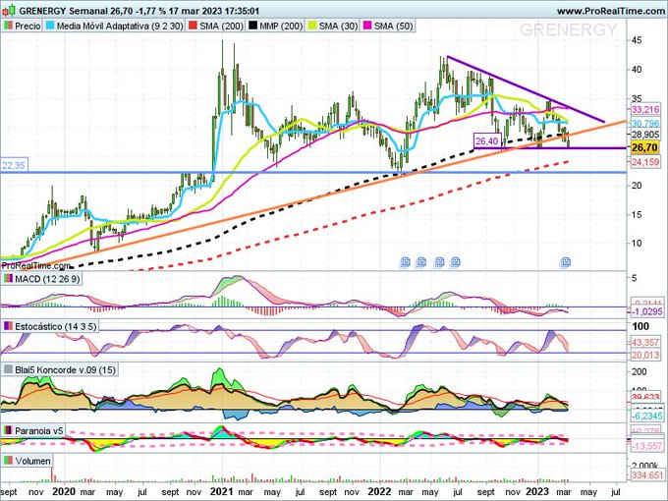Select Media Móvil Adaptativa (9 2 30) label

click(x=120, y=26)
